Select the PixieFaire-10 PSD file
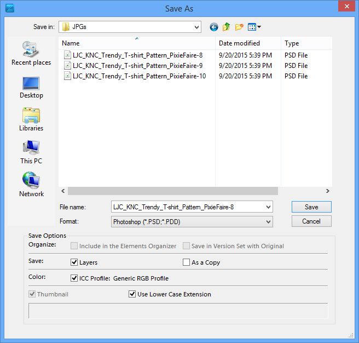 click(139, 76)
